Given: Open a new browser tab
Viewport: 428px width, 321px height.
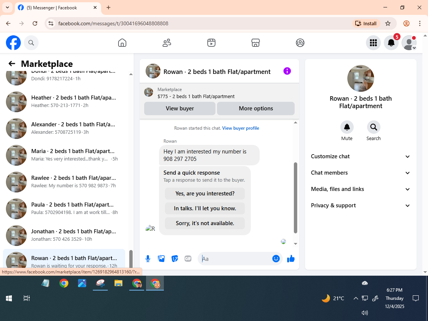Looking at the screenshot, I should (x=108, y=8).
